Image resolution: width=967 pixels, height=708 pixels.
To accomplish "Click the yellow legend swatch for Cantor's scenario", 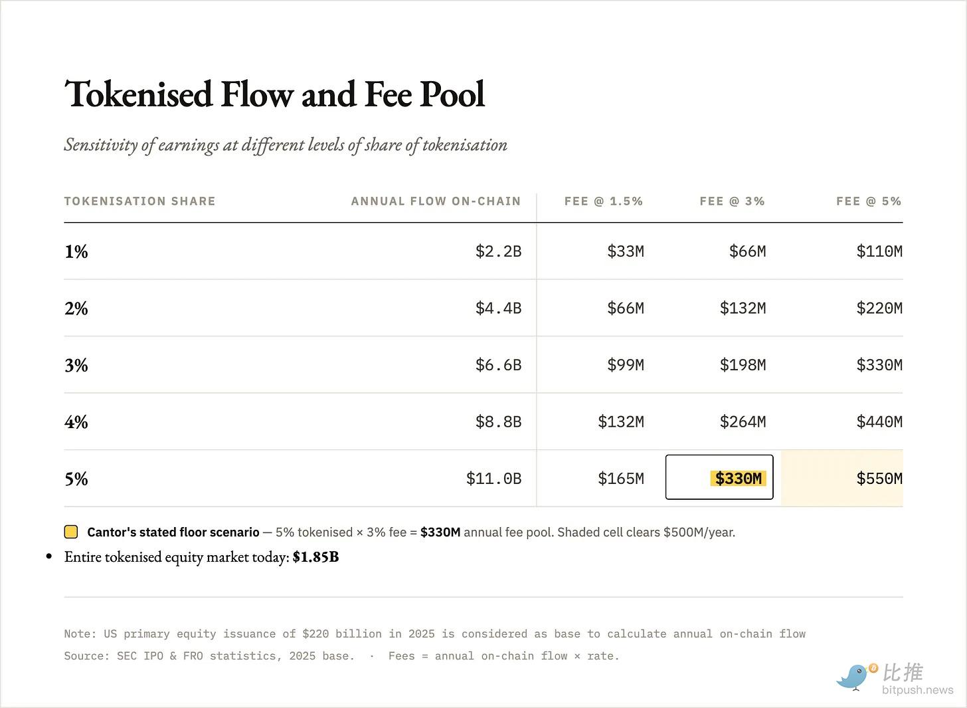I will [71, 532].
